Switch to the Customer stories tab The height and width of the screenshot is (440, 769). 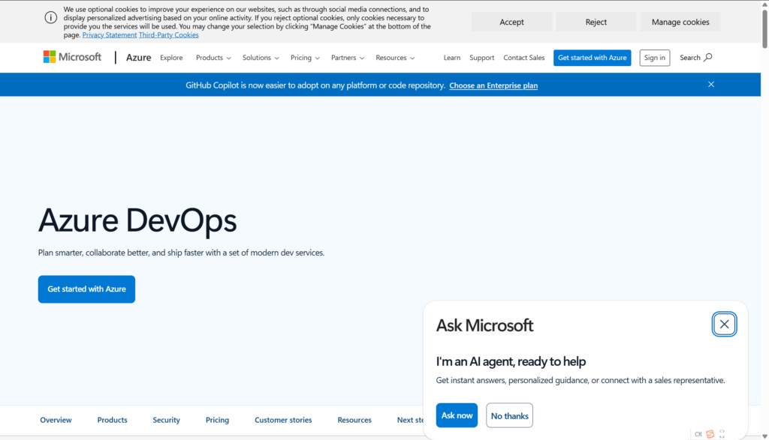click(283, 420)
